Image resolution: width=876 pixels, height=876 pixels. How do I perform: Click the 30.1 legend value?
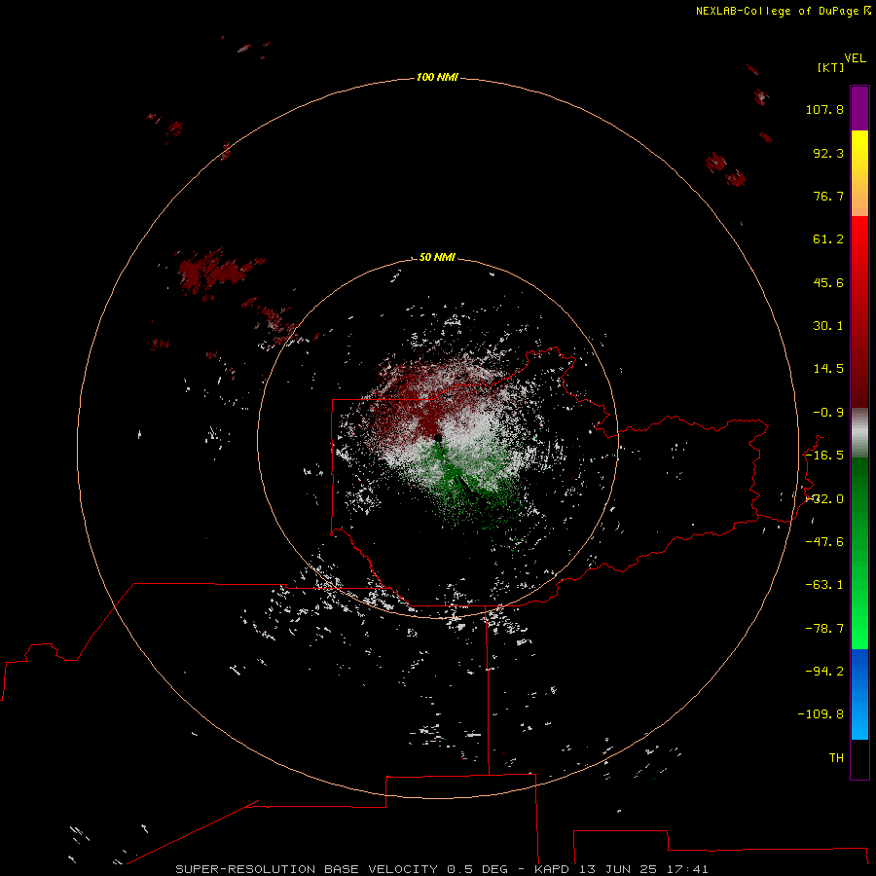(828, 326)
